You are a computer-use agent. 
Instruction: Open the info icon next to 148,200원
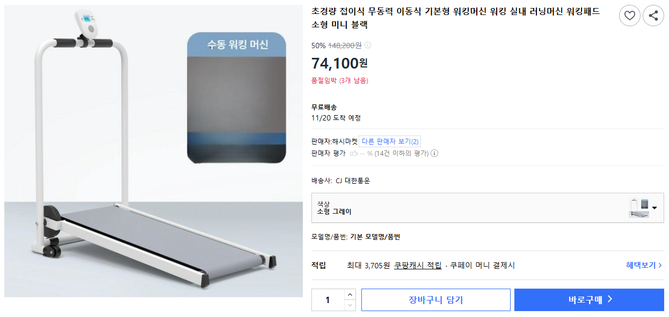367,46
